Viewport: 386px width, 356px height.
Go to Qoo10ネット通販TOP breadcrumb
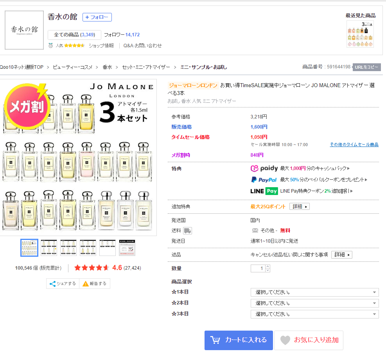(22, 67)
